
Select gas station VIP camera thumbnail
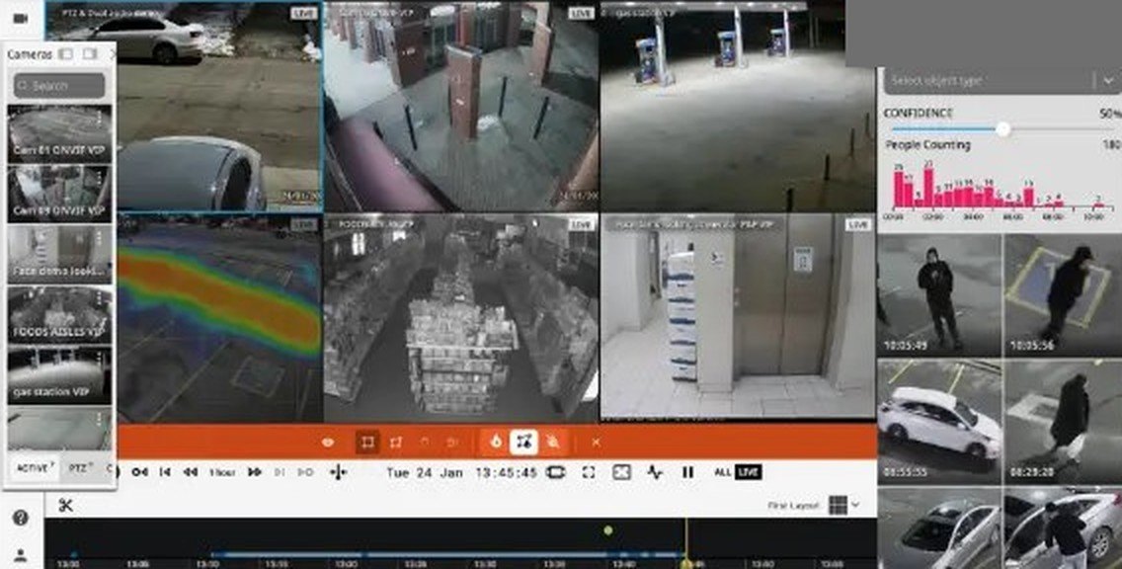(x=59, y=375)
